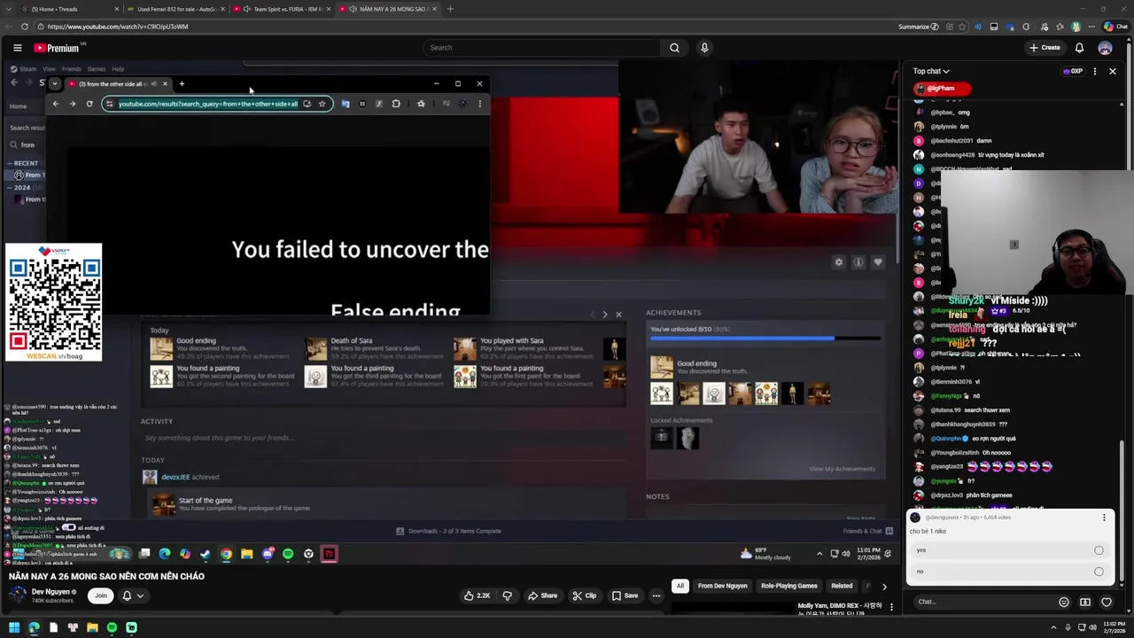Select 'From Dev Nguyen' filter chip

(x=722, y=586)
